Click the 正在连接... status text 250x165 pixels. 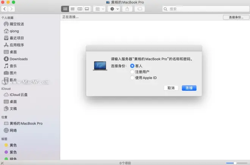pos(70,17)
